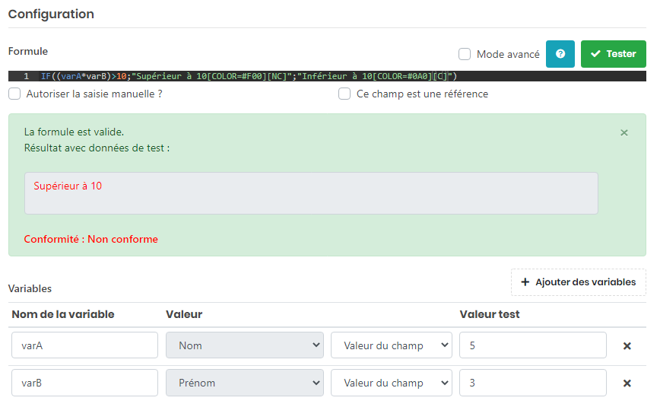
Task: Open the Prénom value dropdown for varB
Action: point(245,383)
